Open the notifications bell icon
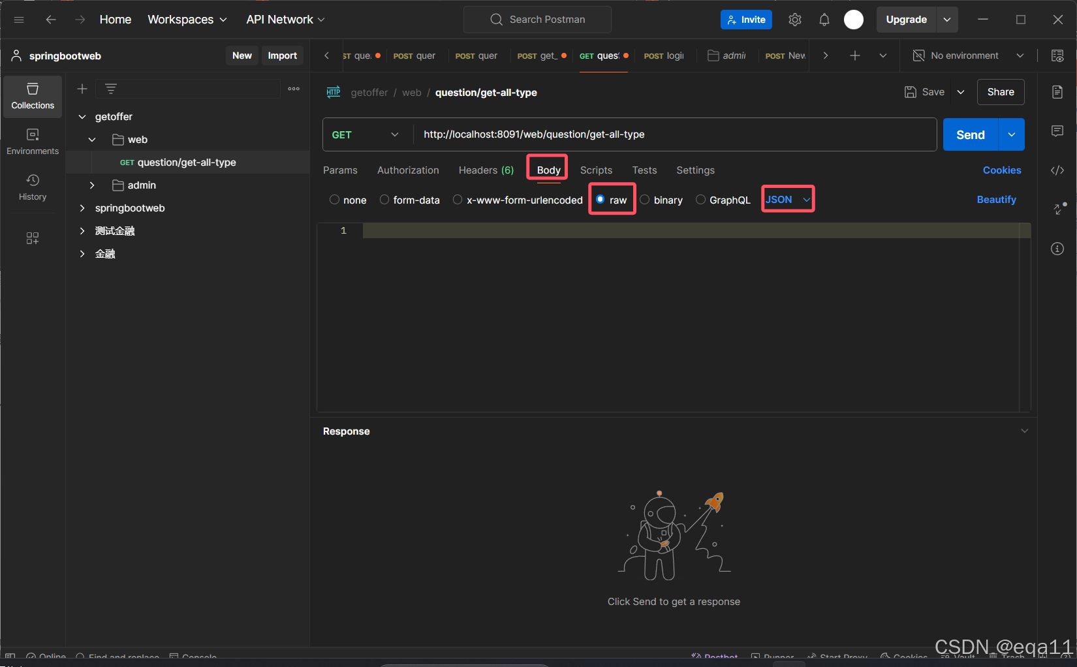Viewport: 1077px width, 667px height. [824, 20]
